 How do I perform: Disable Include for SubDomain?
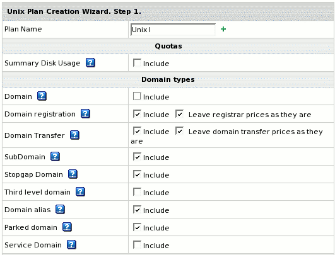(137, 157)
